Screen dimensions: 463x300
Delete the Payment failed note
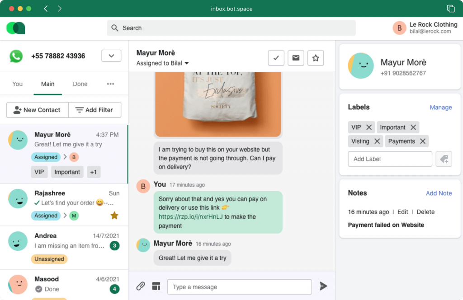[425, 212]
